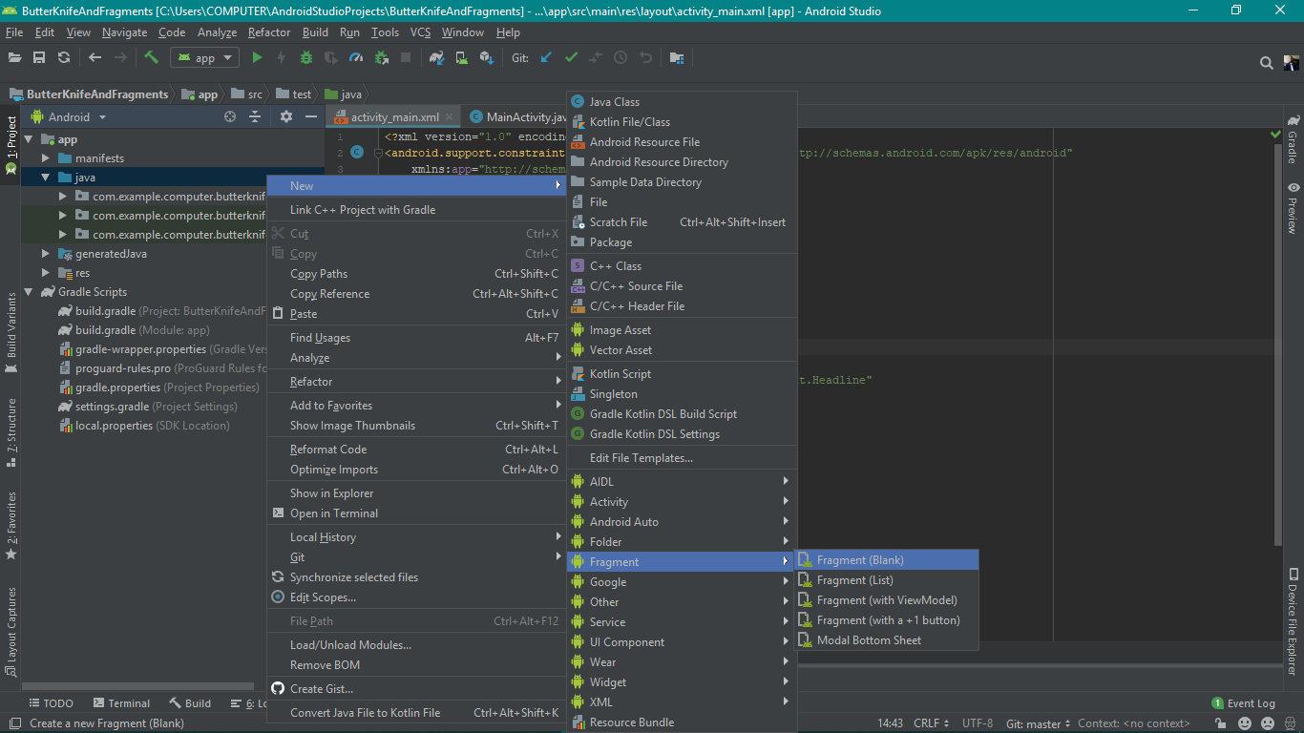
Task: Open the Refactor menu bar item
Action: pos(268,32)
